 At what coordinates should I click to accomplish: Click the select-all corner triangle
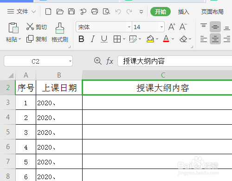coord(11,75)
